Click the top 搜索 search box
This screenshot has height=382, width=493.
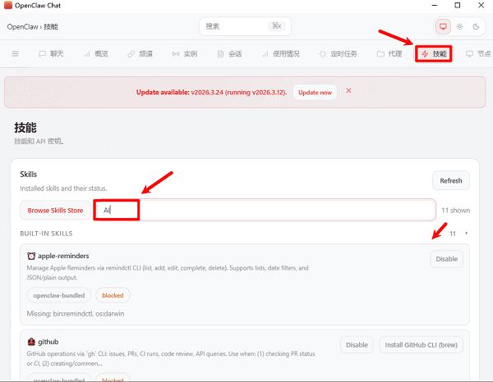tap(243, 26)
